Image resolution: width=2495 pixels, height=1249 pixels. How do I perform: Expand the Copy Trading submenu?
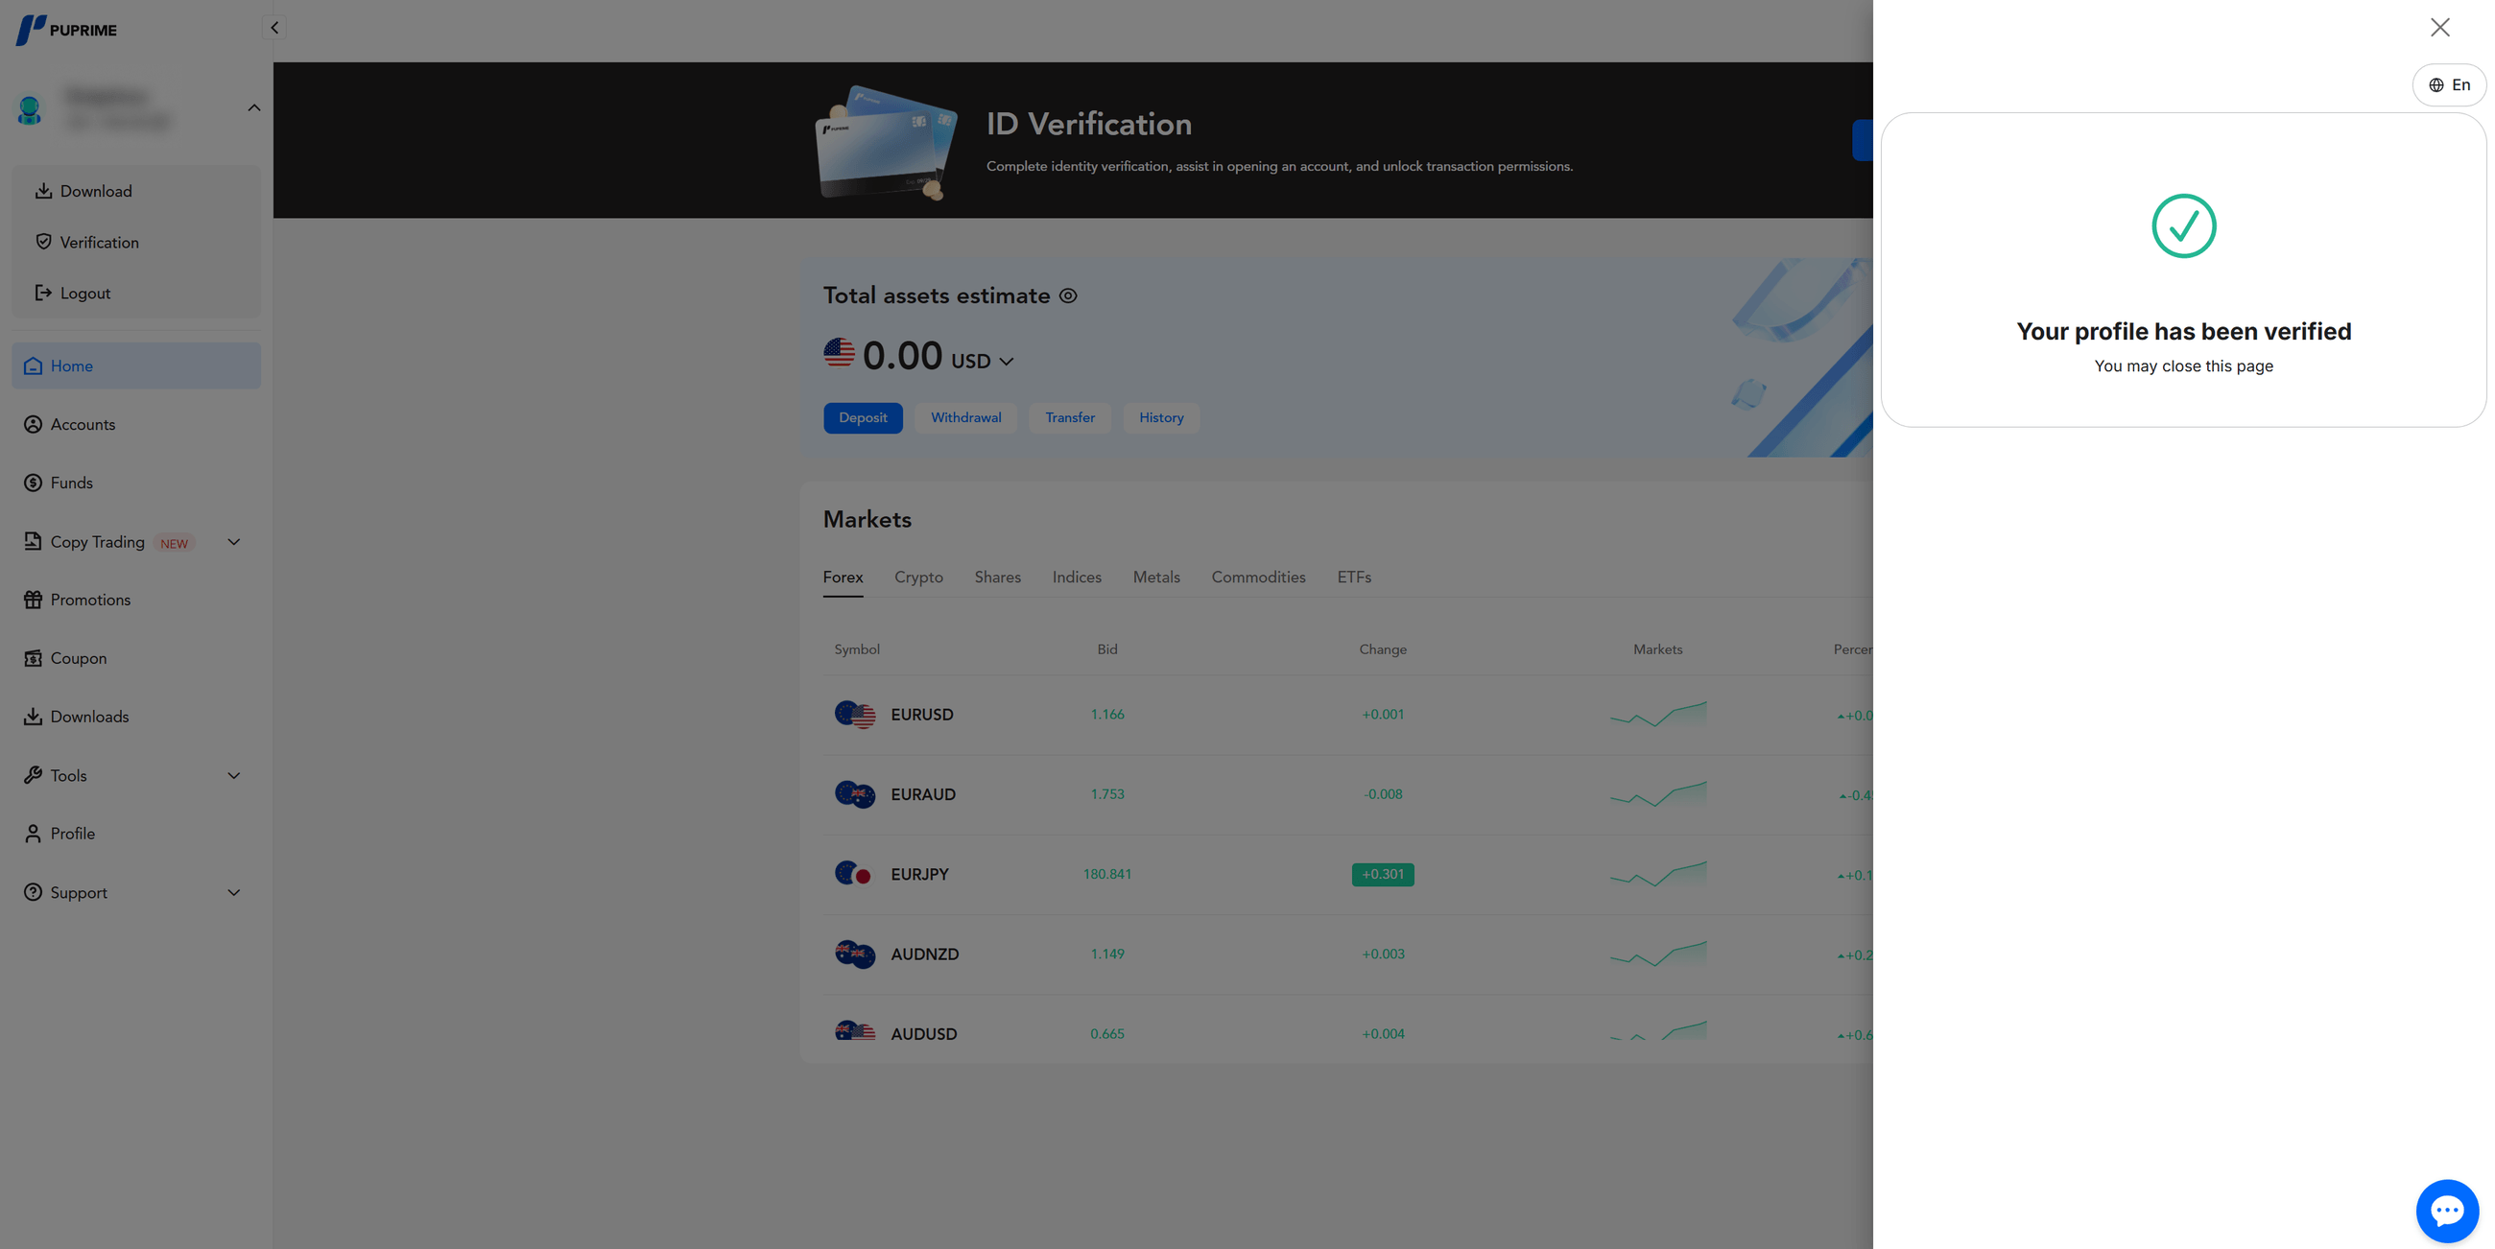(x=233, y=542)
